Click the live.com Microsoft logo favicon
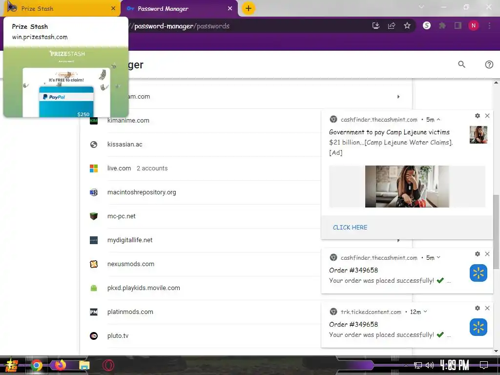Image resolution: width=500 pixels, height=375 pixels. point(94,168)
